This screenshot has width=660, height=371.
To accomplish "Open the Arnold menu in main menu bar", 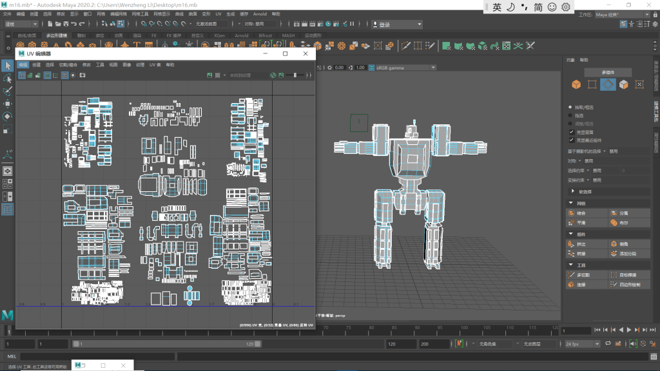I will pyautogui.click(x=260, y=14).
